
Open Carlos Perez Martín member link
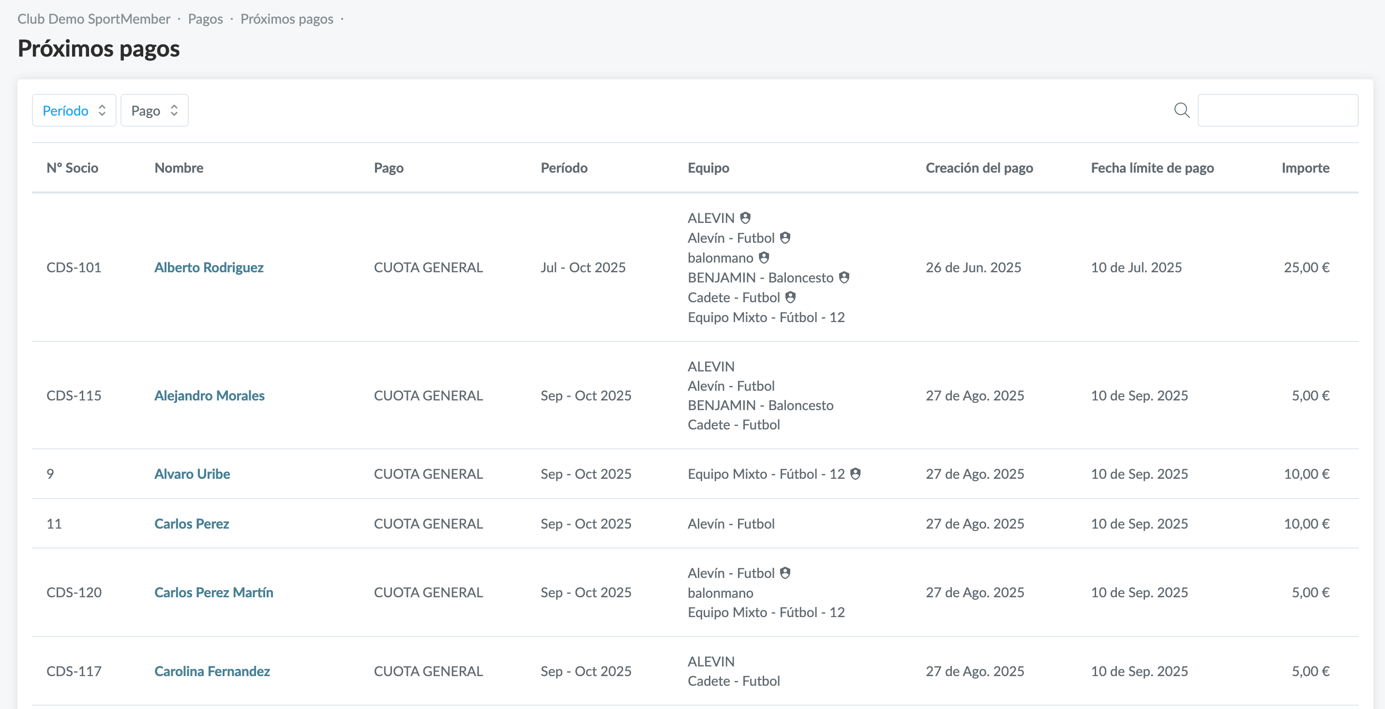[213, 592]
